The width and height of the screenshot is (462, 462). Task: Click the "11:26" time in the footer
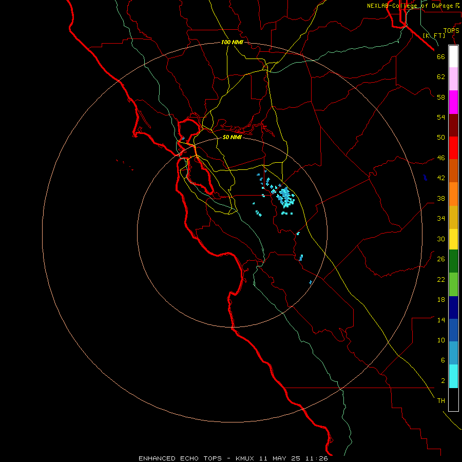pyautogui.click(x=317, y=458)
